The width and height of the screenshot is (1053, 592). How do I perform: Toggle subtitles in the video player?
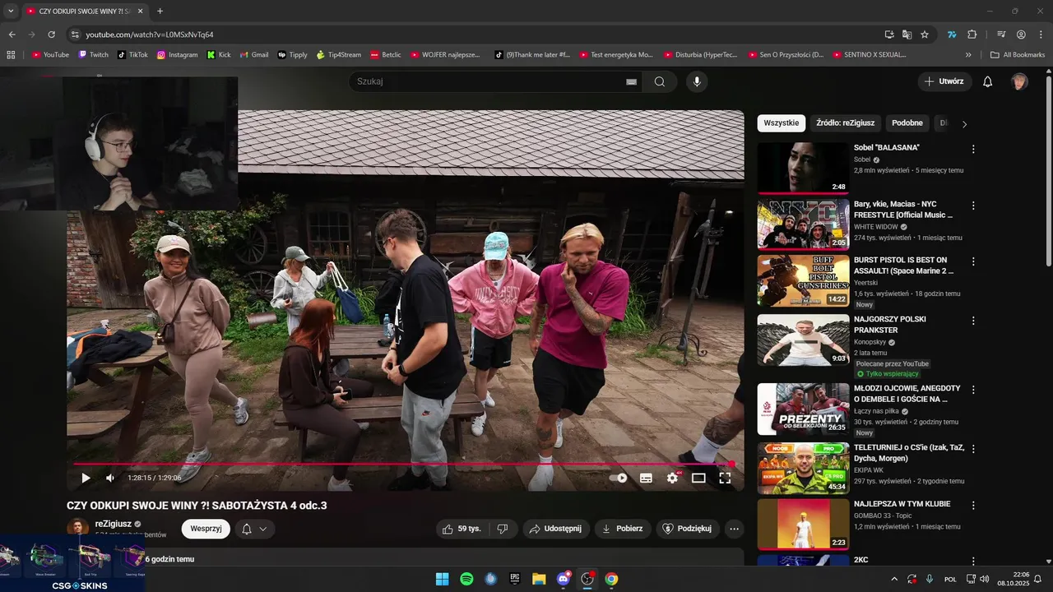tap(647, 478)
